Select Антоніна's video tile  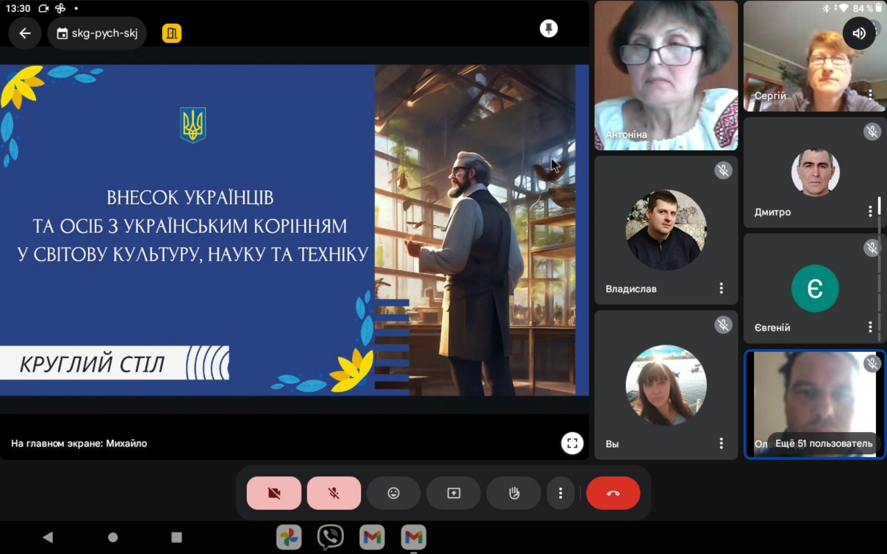666,76
